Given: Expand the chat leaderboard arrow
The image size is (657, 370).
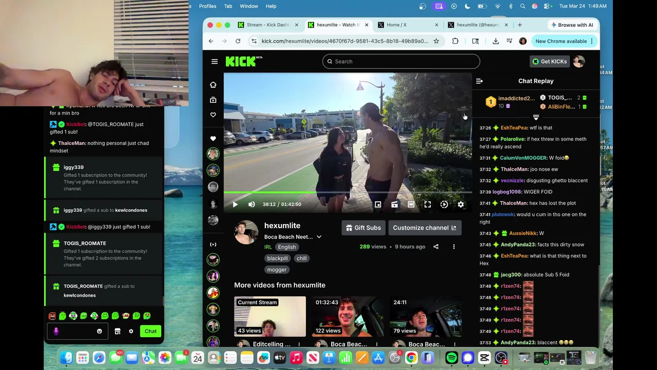Looking at the screenshot, I should pyautogui.click(x=536, y=118).
